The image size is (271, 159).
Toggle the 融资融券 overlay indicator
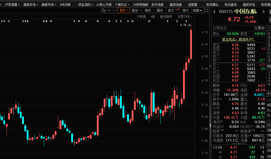pyautogui.click(x=166, y=16)
